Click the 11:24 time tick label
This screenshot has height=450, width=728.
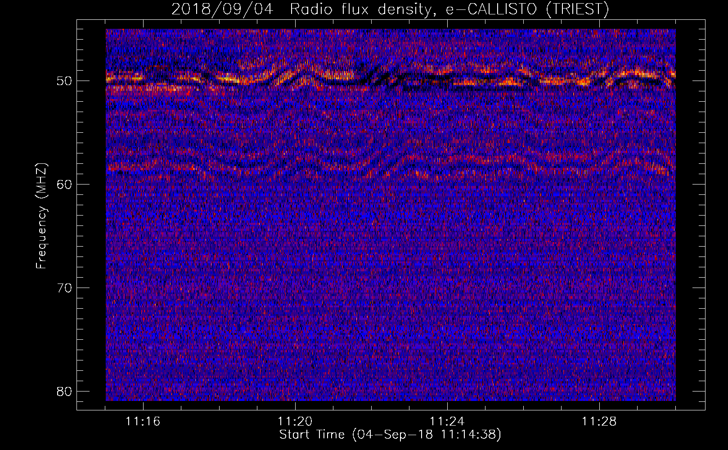pyautogui.click(x=447, y=422)
